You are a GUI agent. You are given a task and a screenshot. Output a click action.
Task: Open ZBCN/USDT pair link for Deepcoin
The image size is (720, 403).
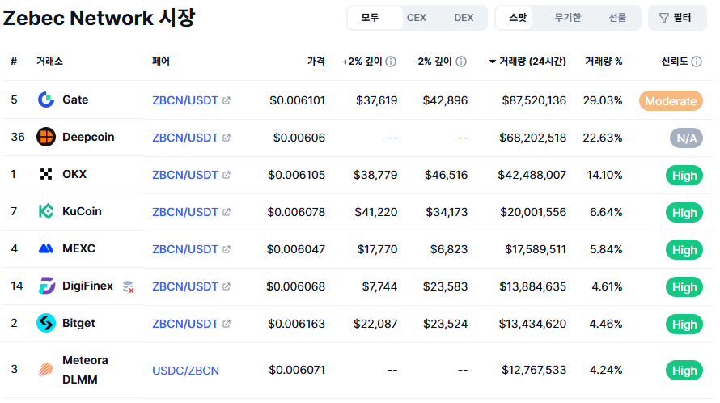(x=185, y=138)
